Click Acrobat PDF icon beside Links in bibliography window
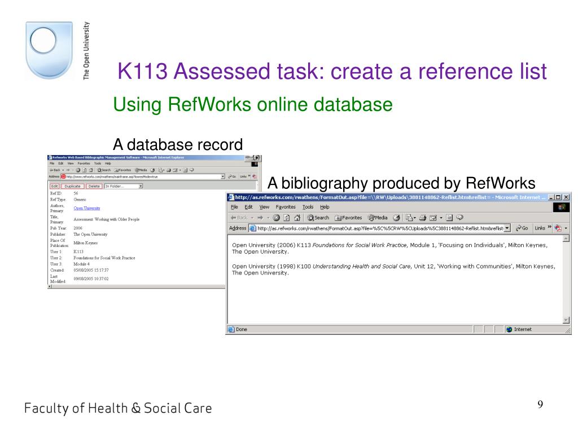This screenshot has width=578, height=433. pos(558,228)
